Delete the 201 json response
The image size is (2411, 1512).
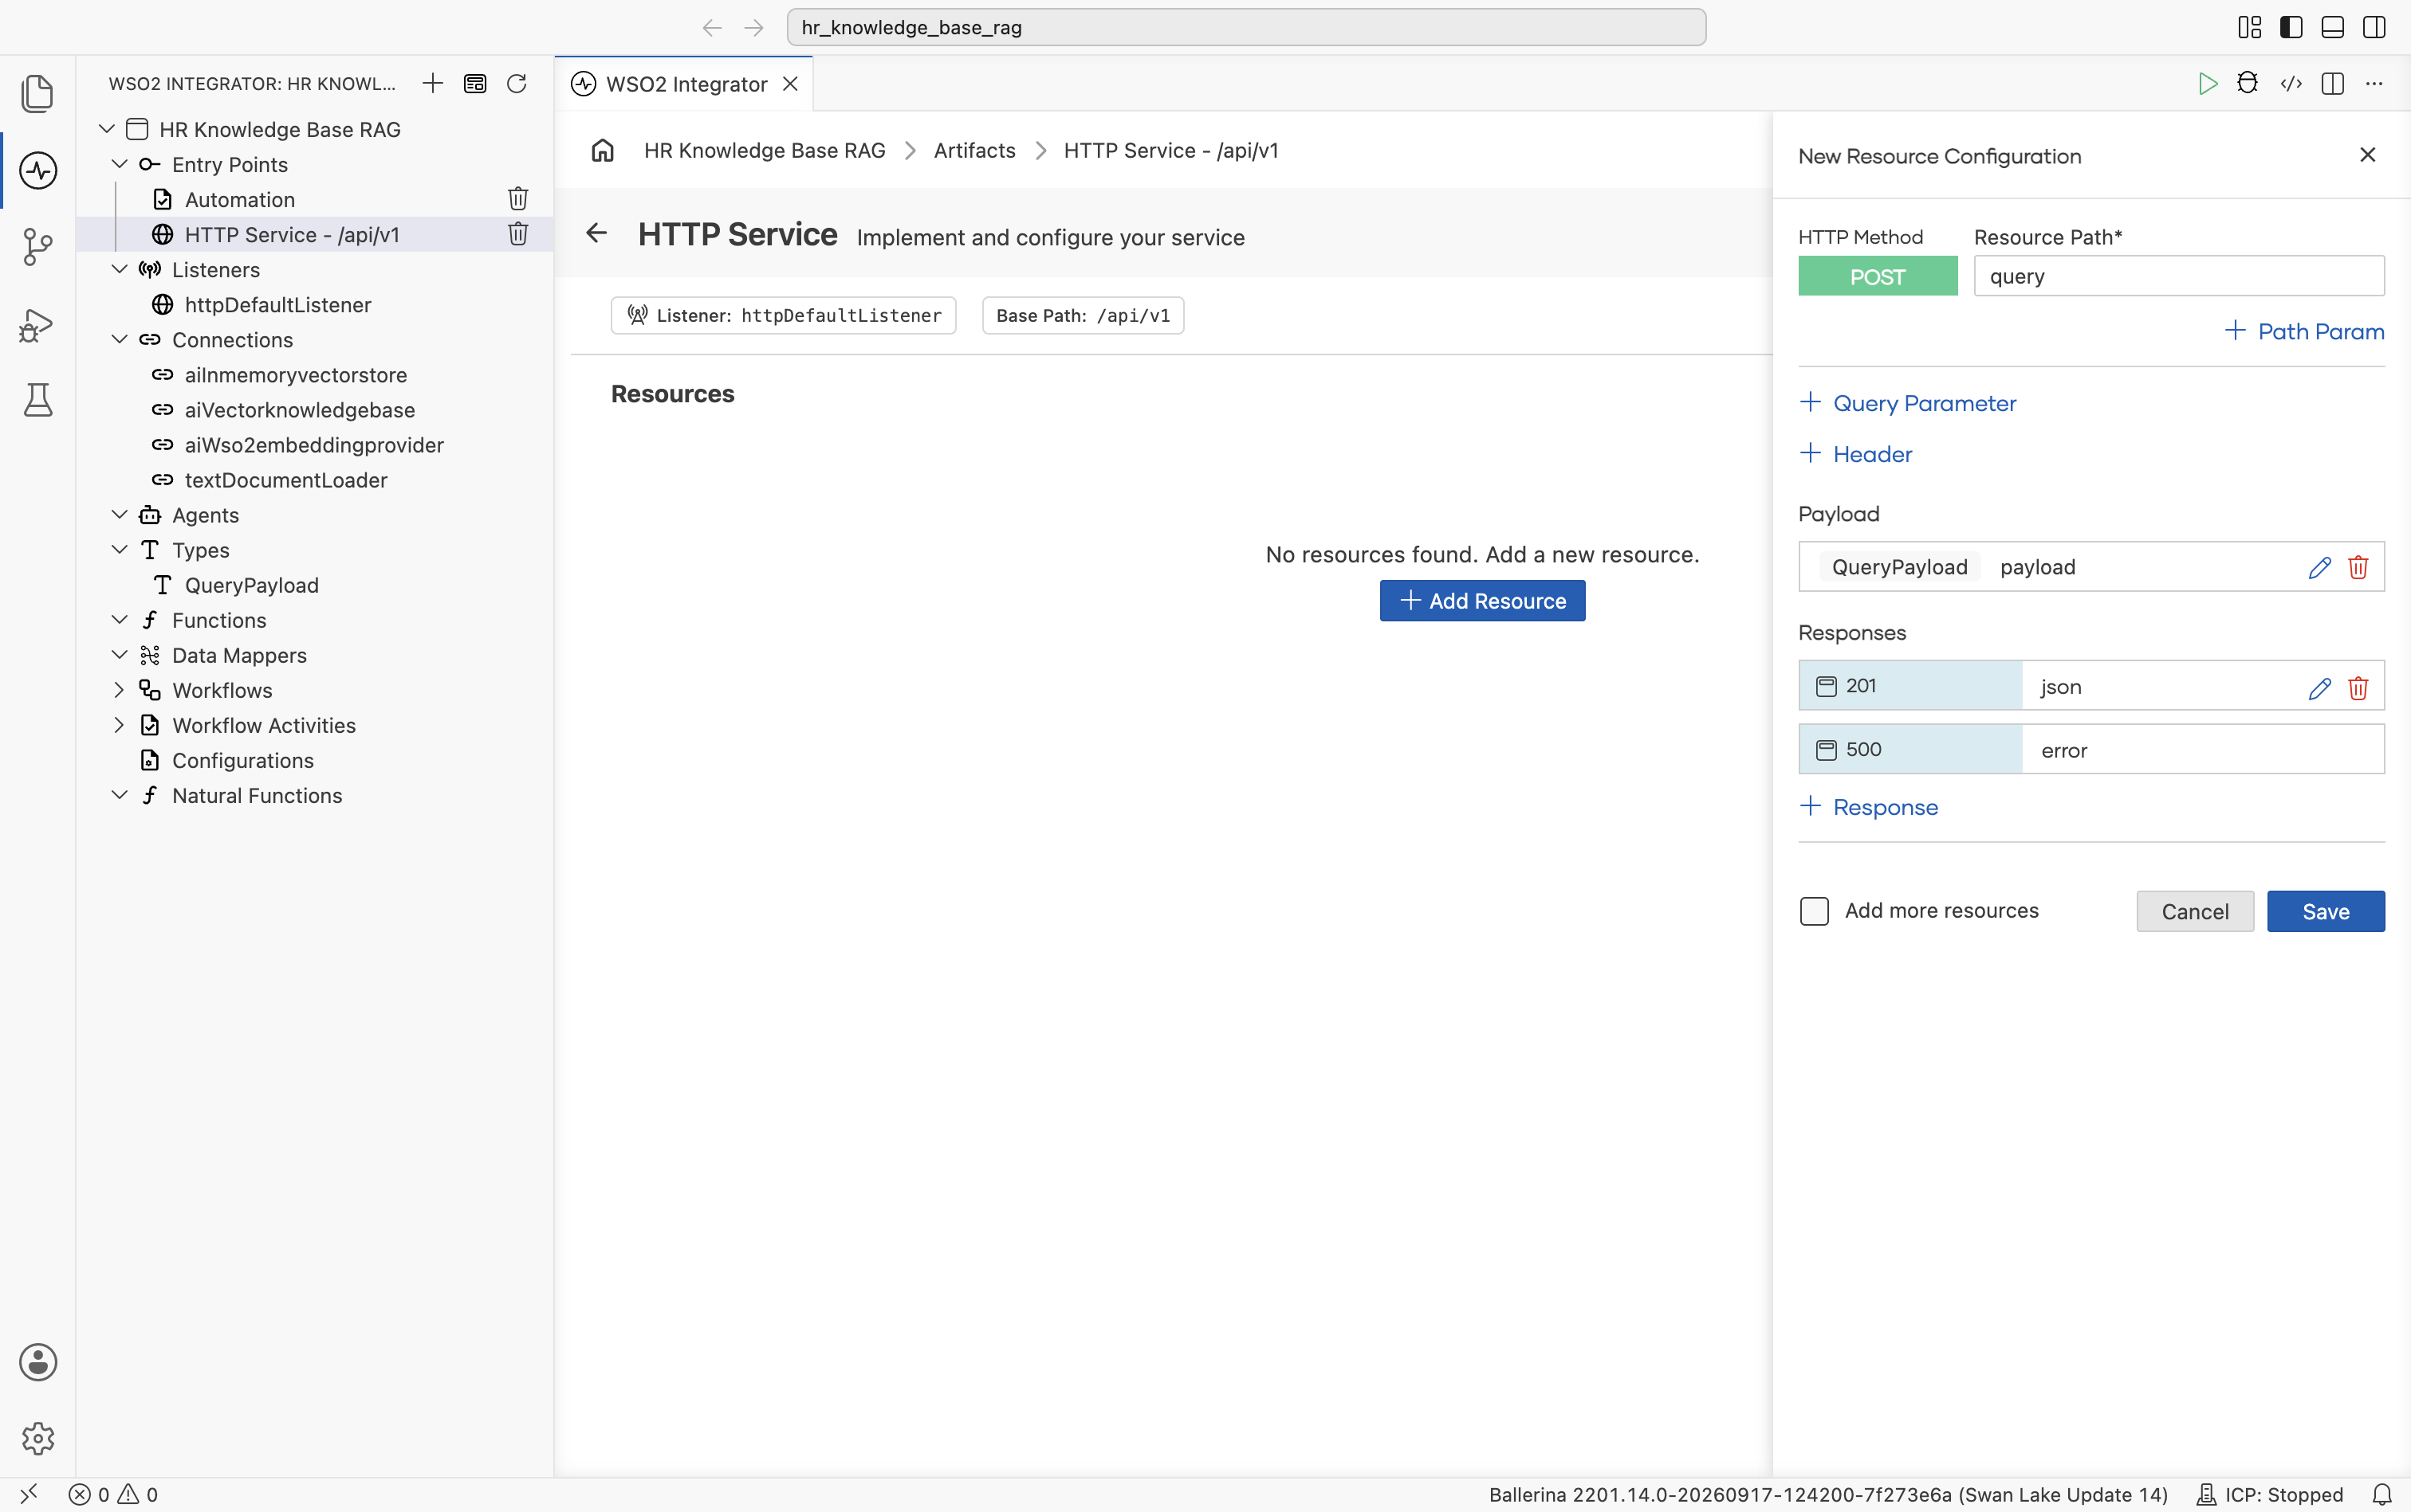2358,687
